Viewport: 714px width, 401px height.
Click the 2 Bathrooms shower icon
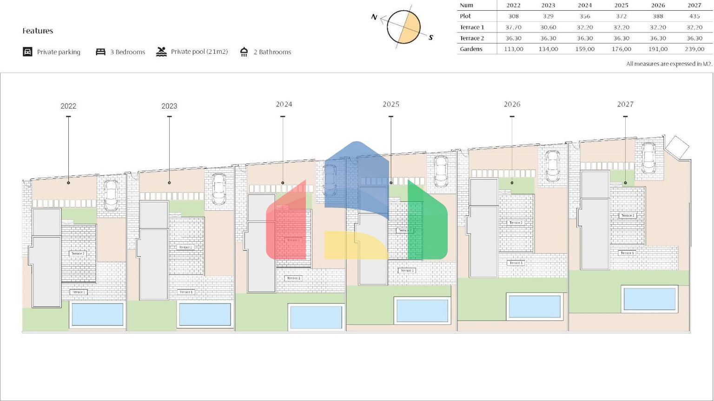[x=244, y=52]
